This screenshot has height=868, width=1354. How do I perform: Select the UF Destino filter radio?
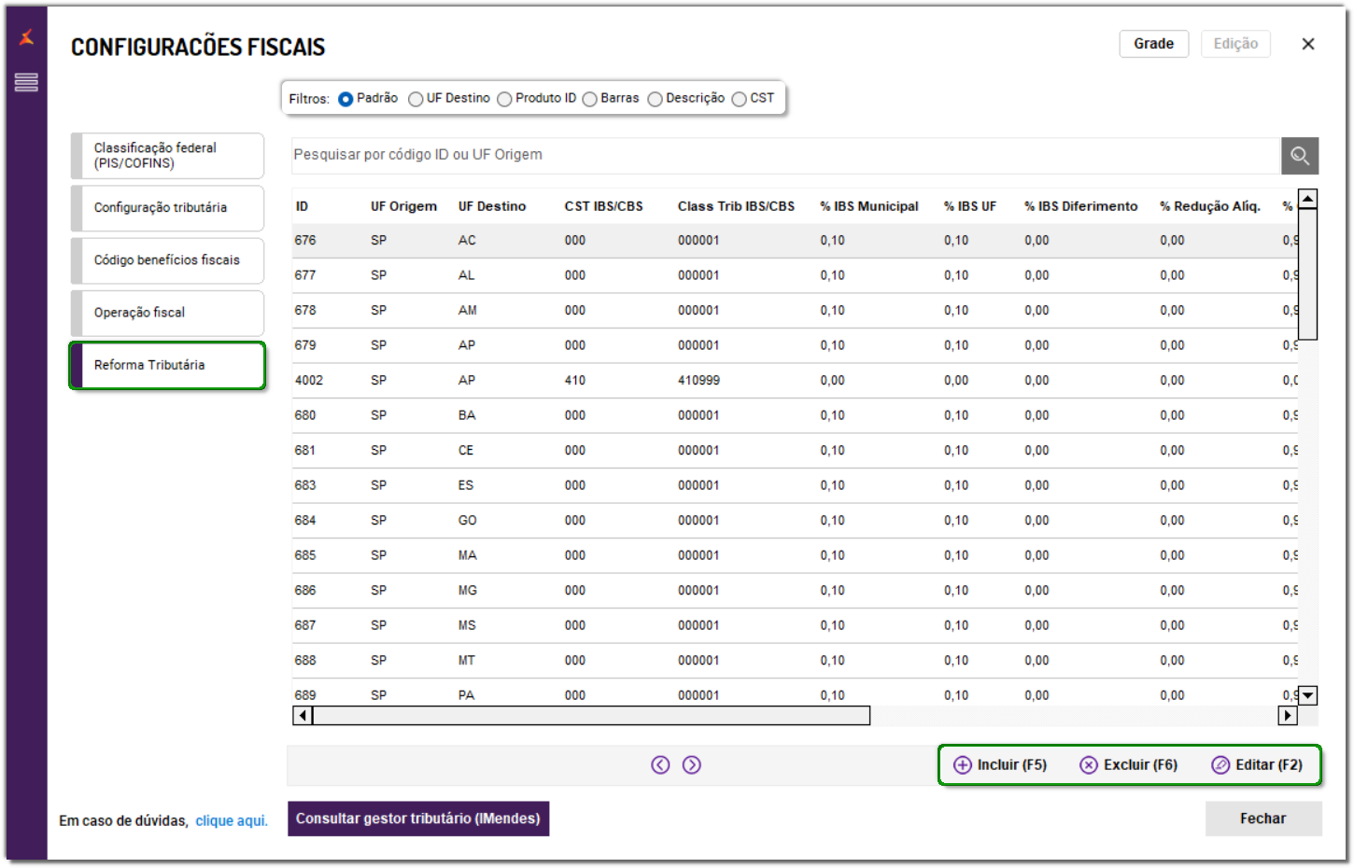click(x=416, y=99)
